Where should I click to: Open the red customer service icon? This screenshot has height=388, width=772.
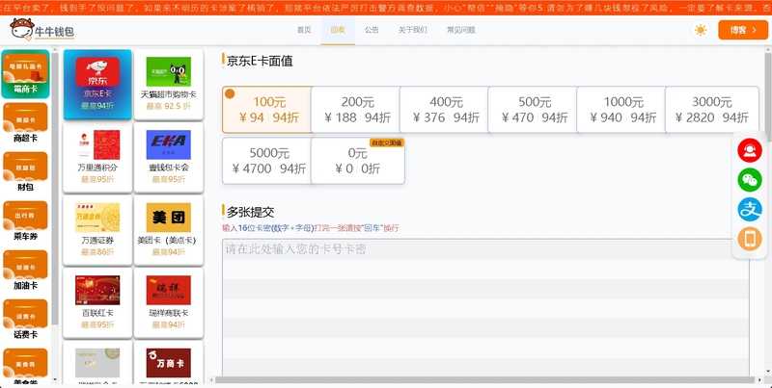point(750,150)
